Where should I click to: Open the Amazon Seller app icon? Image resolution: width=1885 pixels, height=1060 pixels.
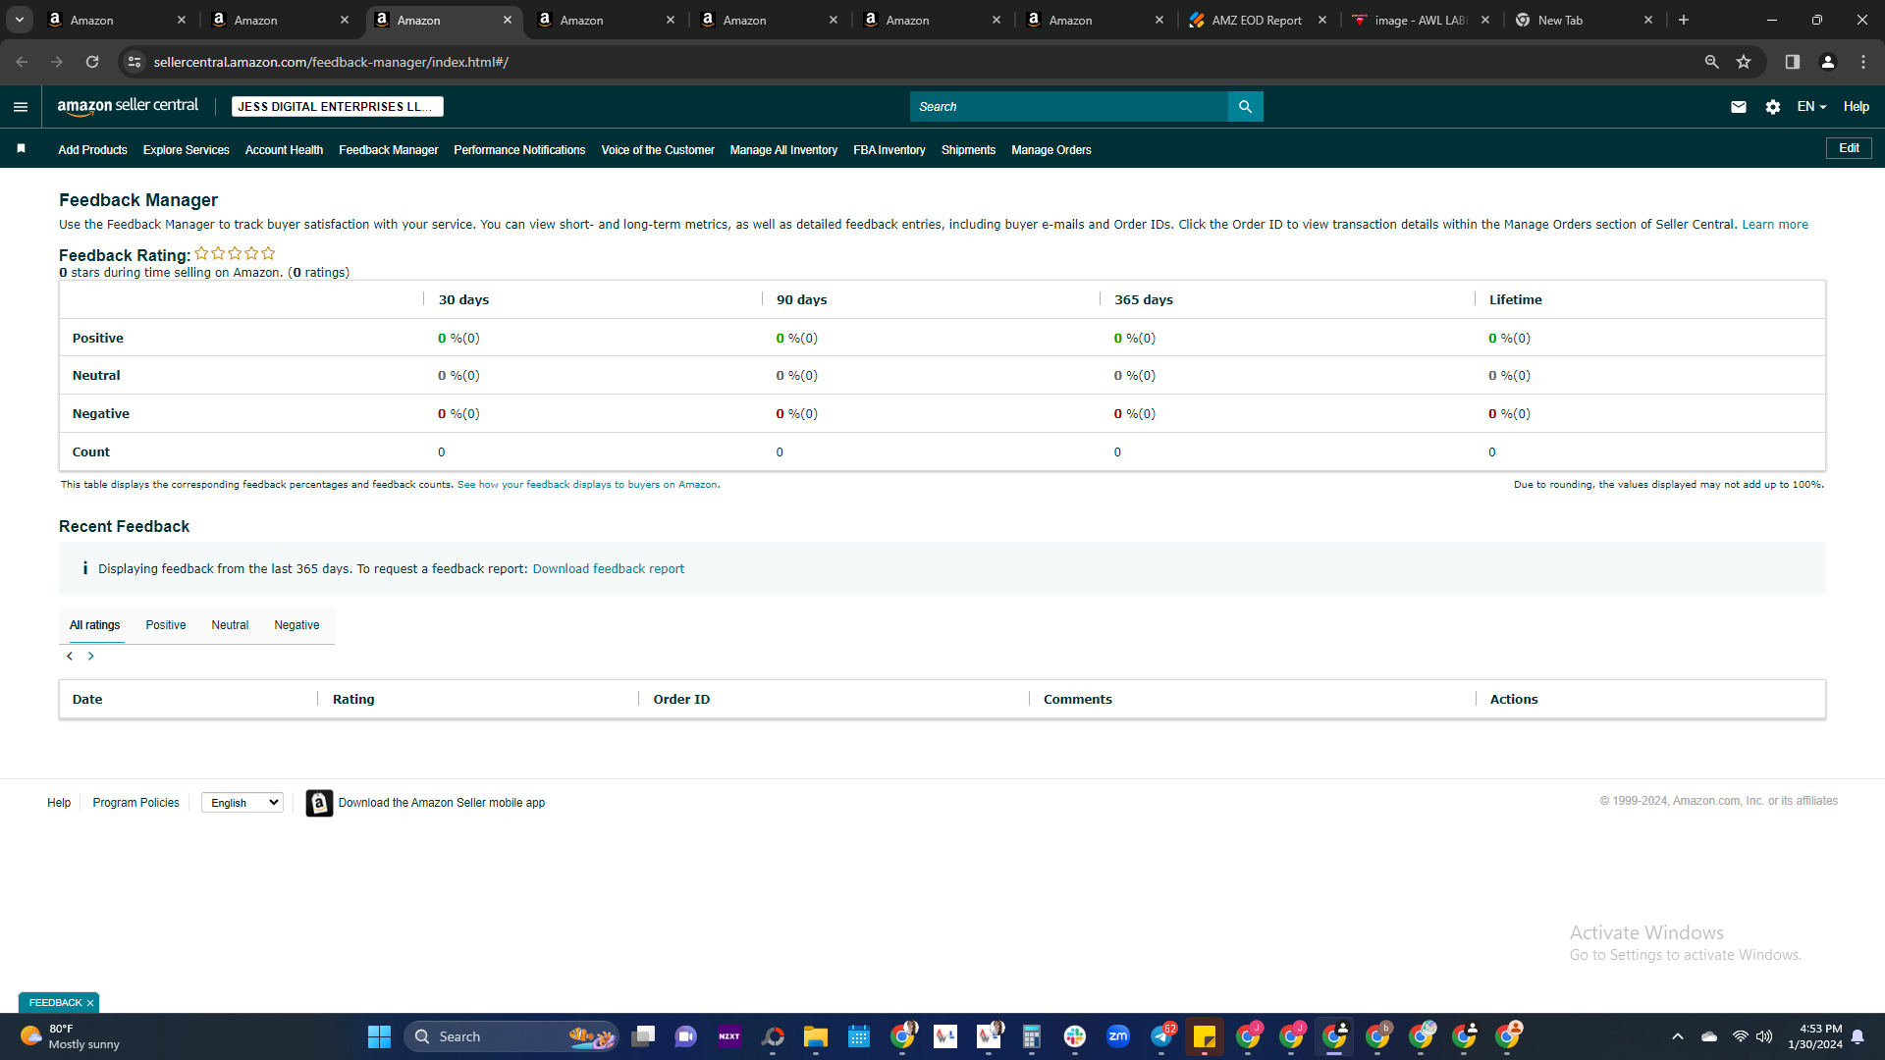point(319,803)
